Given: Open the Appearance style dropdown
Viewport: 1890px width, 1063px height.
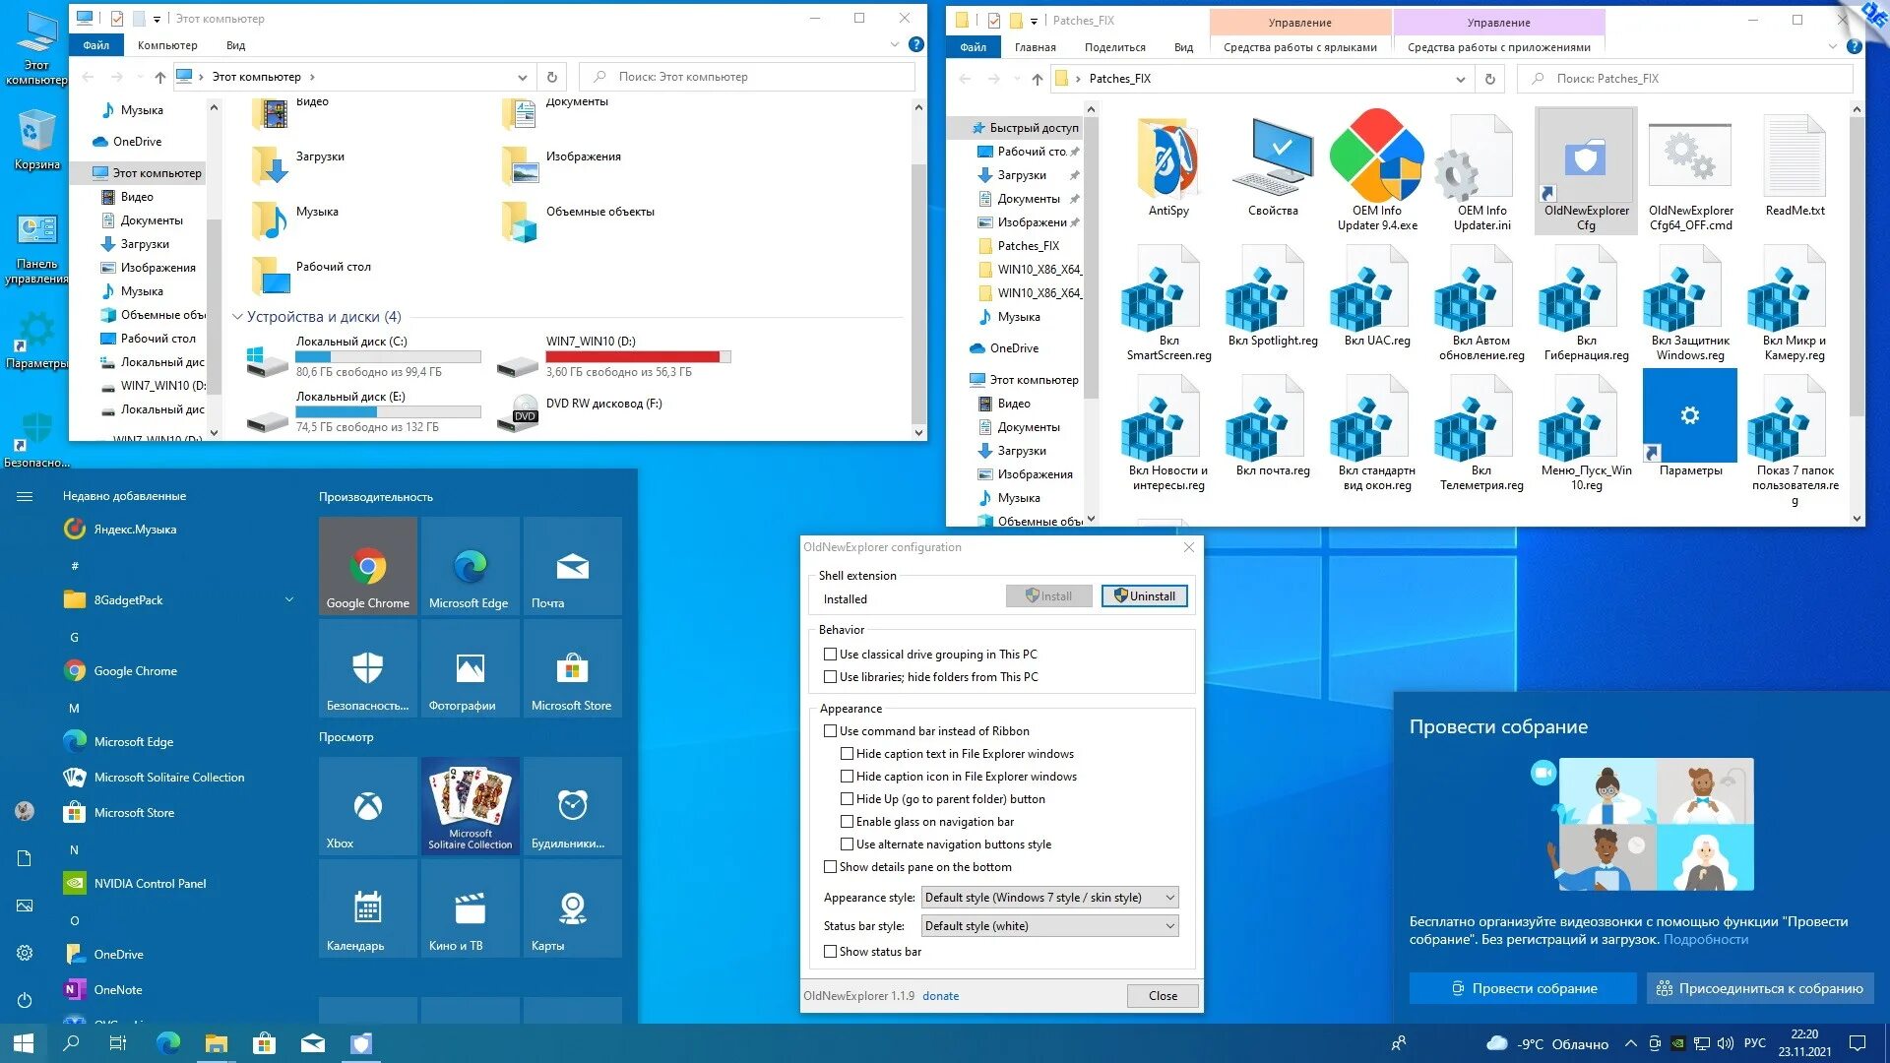Looking at the screenshot, I should [x=1049, y=898].
